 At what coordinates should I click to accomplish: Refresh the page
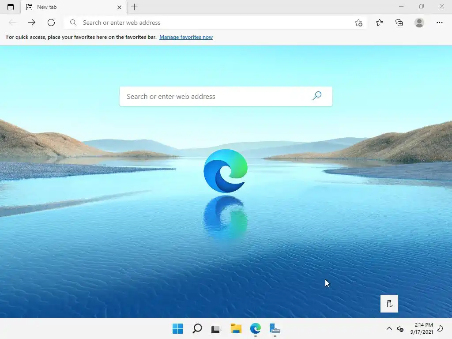[51, 23]
